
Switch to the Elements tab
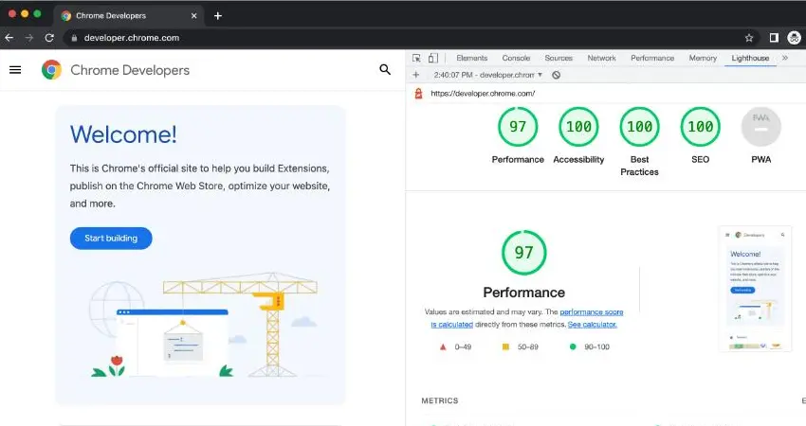(x=472, y=58)
